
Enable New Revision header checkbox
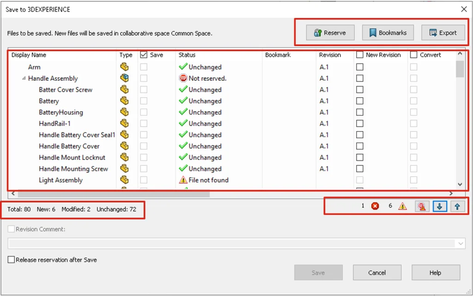pos(360,55)
